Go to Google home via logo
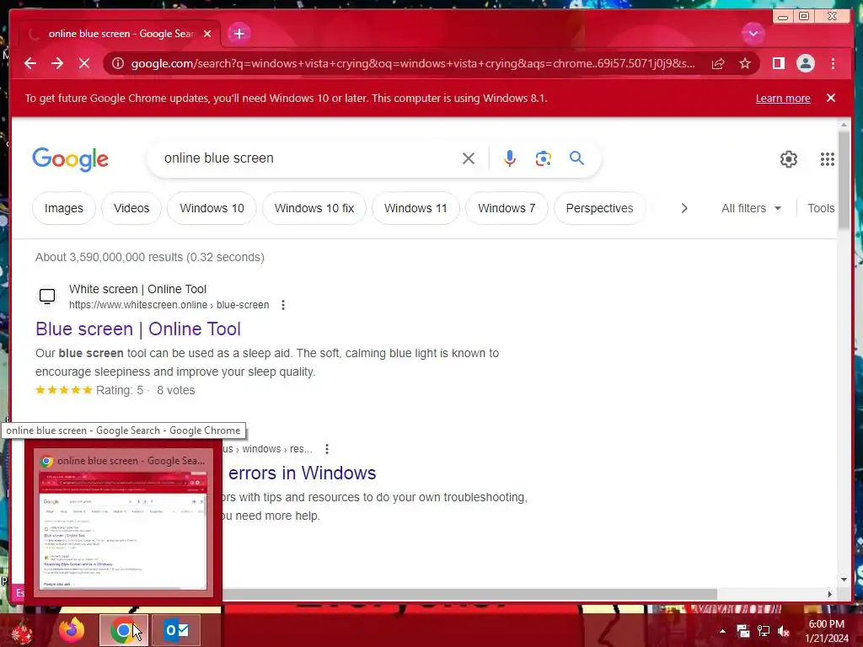863x647 pixels. click(71, 159)
